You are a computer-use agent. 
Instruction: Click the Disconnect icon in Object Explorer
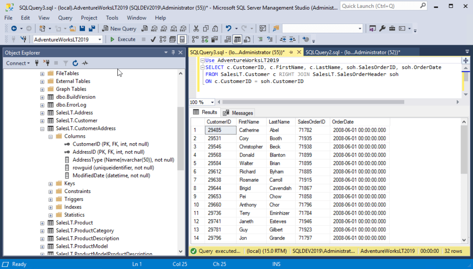point(46,63)
